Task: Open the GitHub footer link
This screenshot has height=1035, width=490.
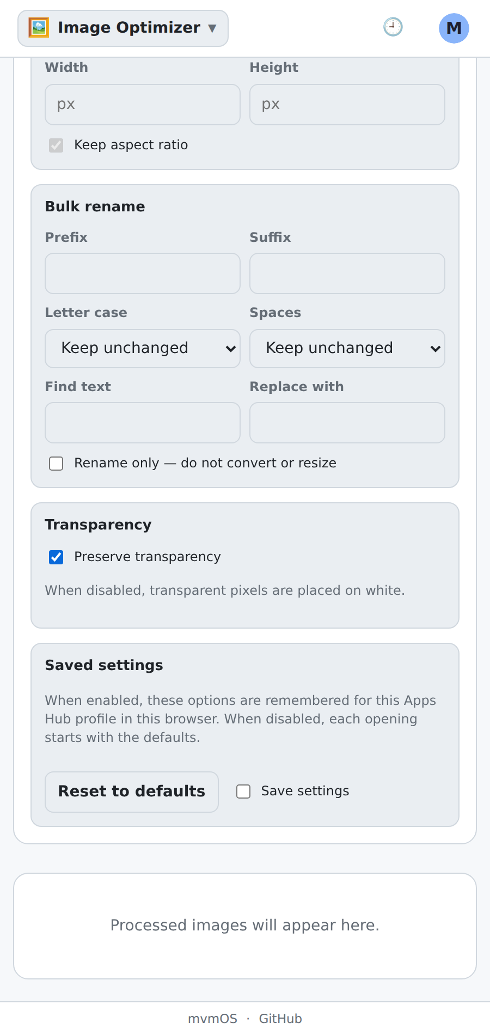Action: [x=280, y=1019]
